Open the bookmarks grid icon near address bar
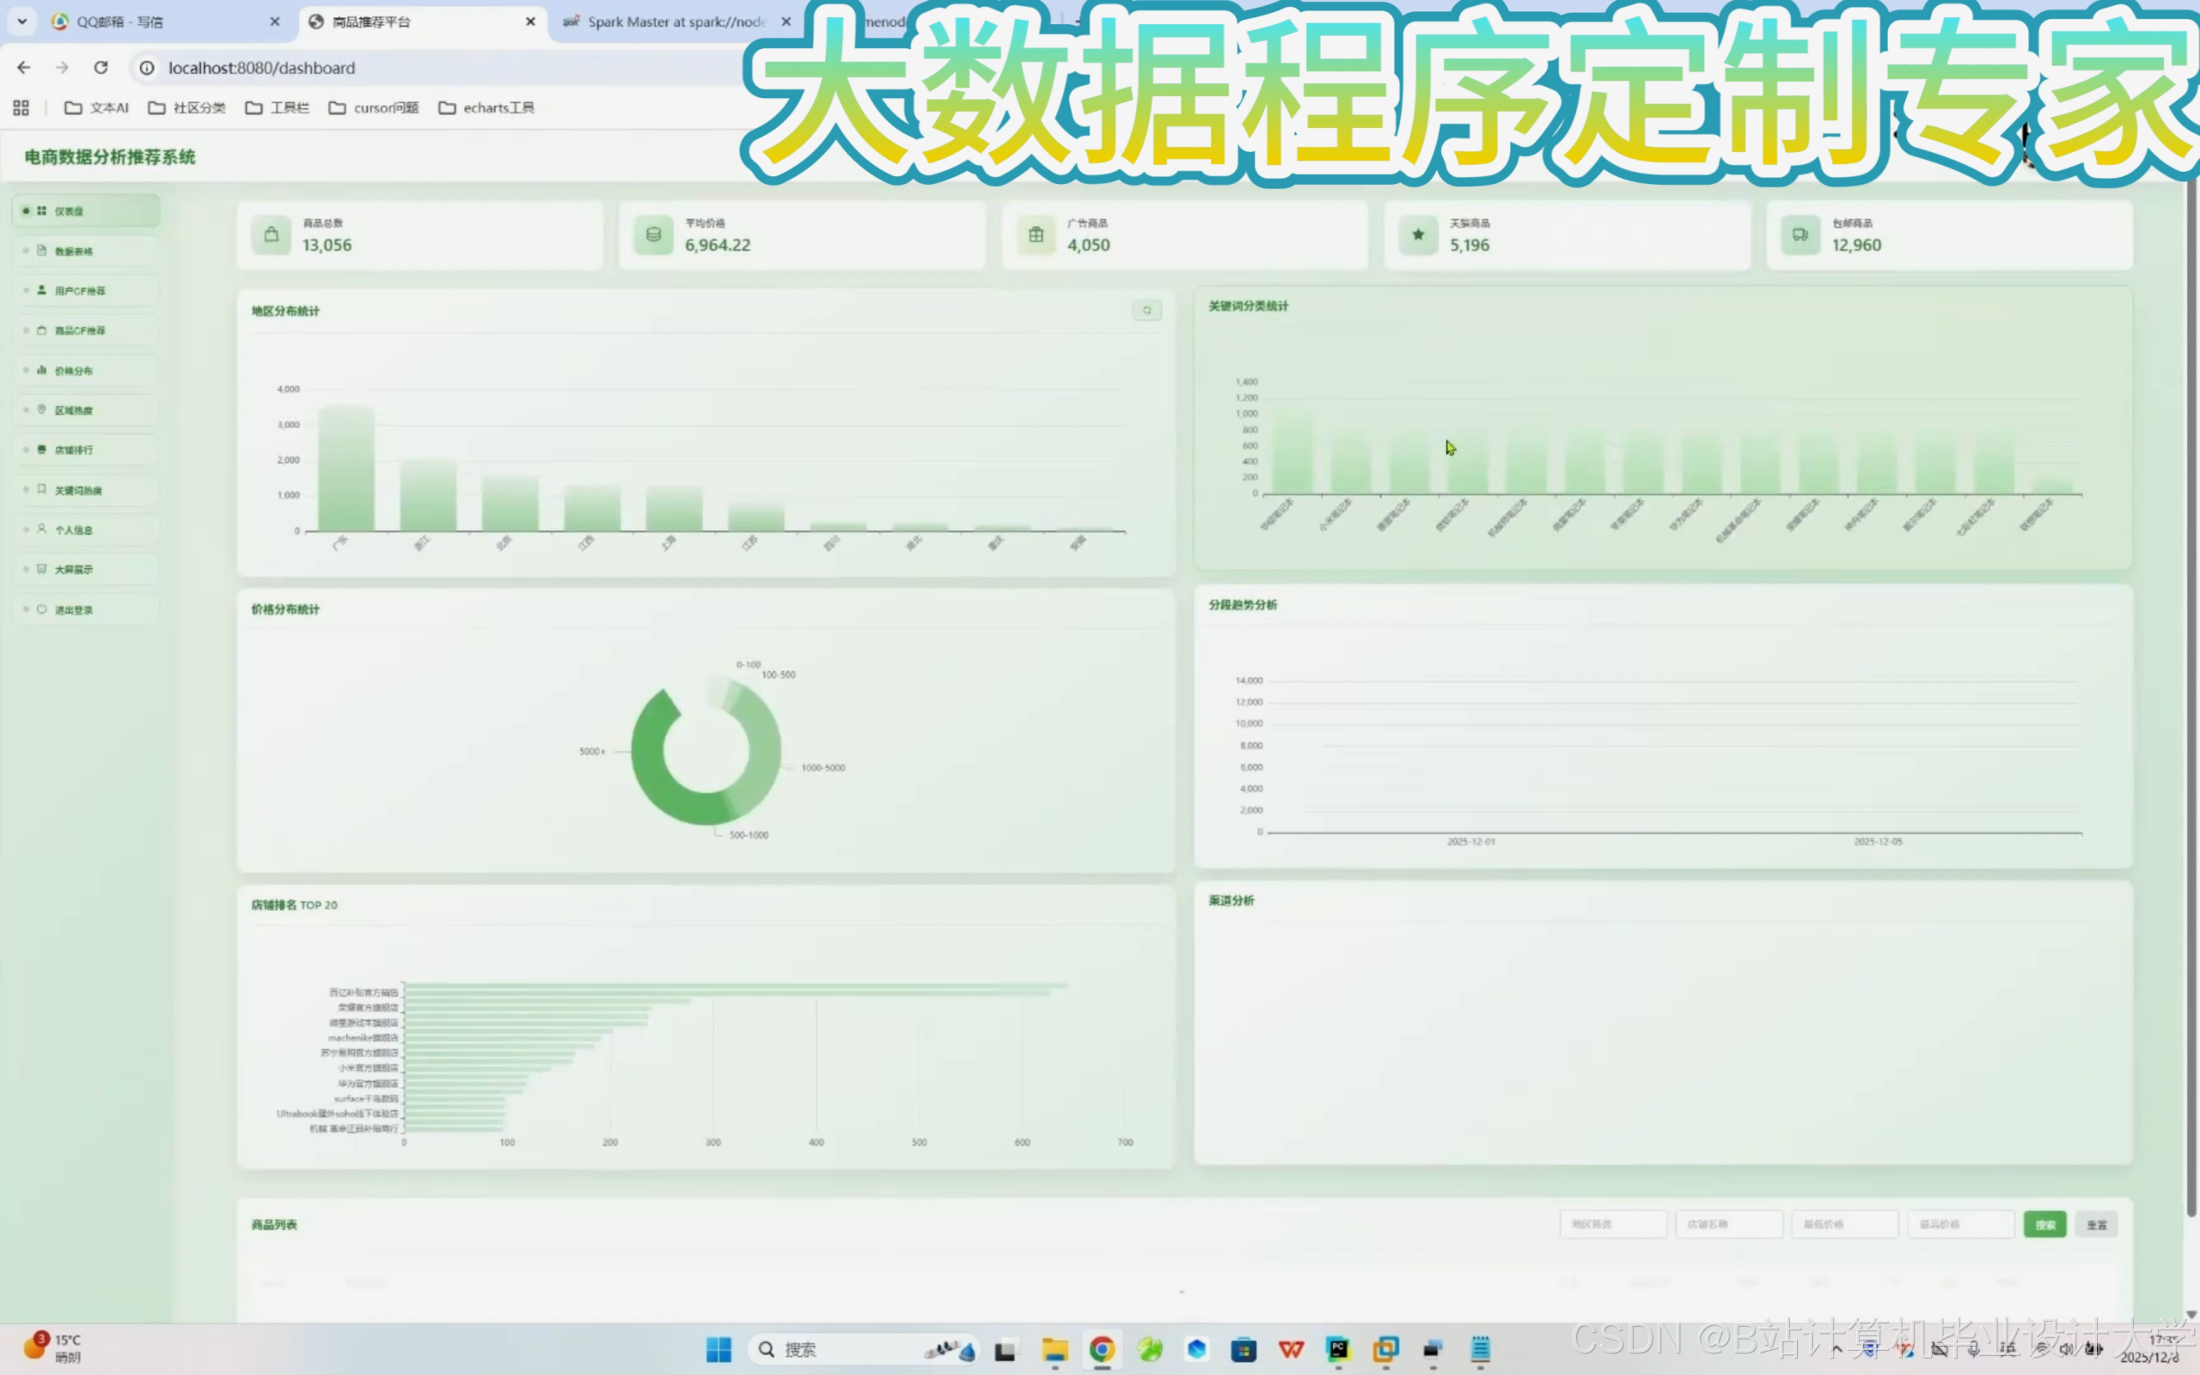2200x1375 pixels. click(21, 107)
